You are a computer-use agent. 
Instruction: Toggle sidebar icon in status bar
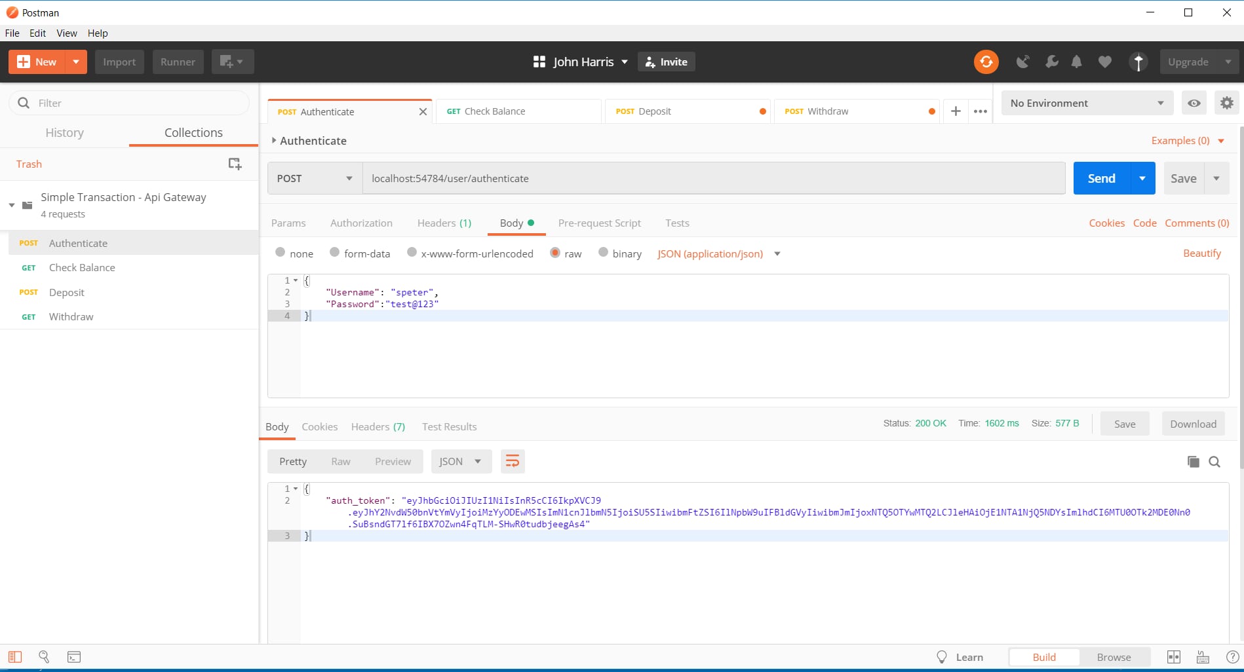[15, 656]
